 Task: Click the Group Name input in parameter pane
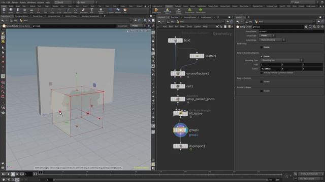point(291,31)
